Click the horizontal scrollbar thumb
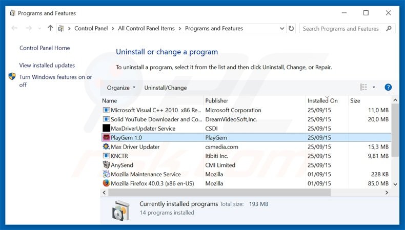This screenshot has height=230, width=405. [219, 192]
